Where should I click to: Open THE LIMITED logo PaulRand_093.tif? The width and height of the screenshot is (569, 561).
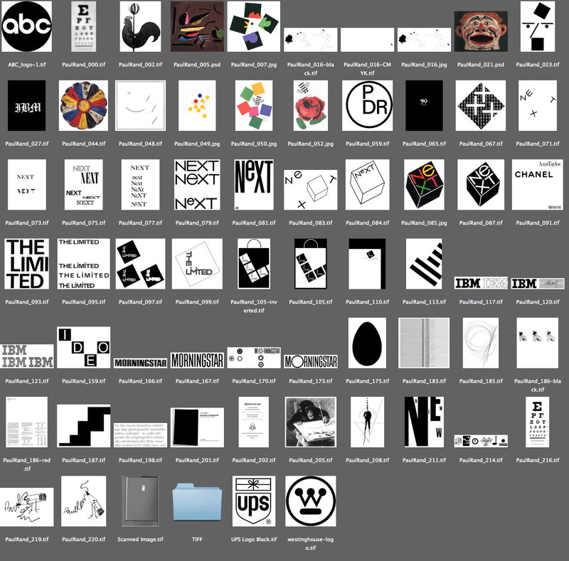(26, 264)
